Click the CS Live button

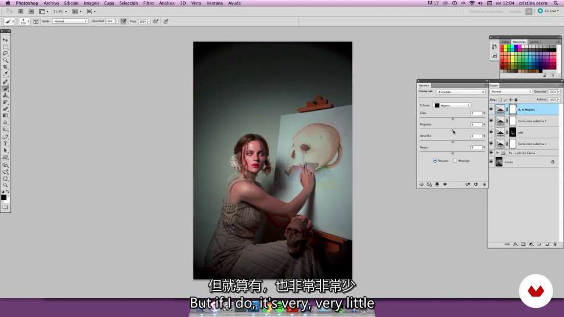tap(548, 11)
